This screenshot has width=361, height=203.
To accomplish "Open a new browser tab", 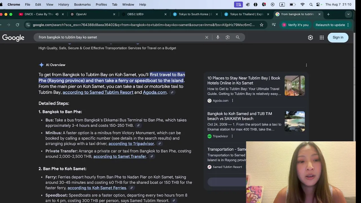I will click(328, 14).
